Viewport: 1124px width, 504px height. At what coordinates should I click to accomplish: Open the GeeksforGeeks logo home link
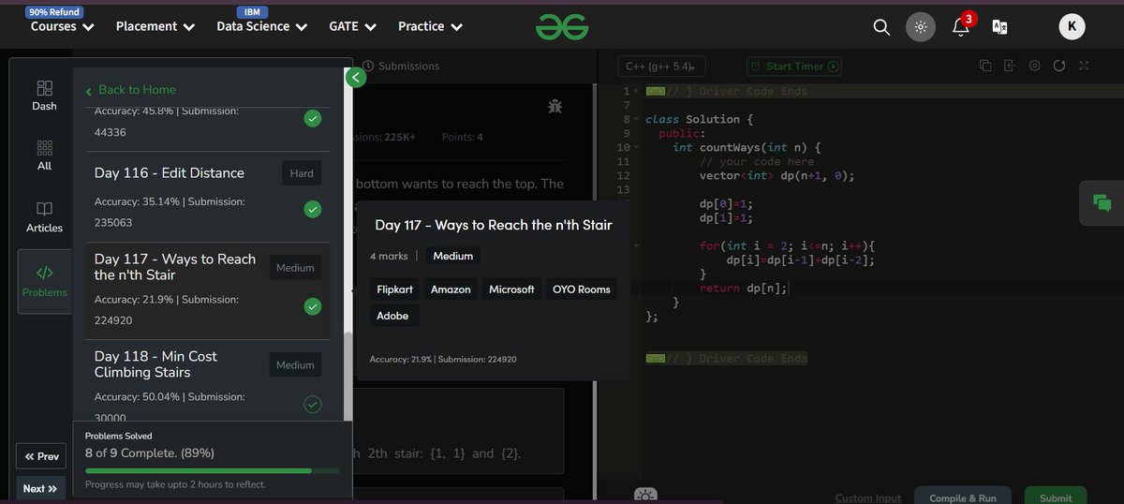pos(562,27)
